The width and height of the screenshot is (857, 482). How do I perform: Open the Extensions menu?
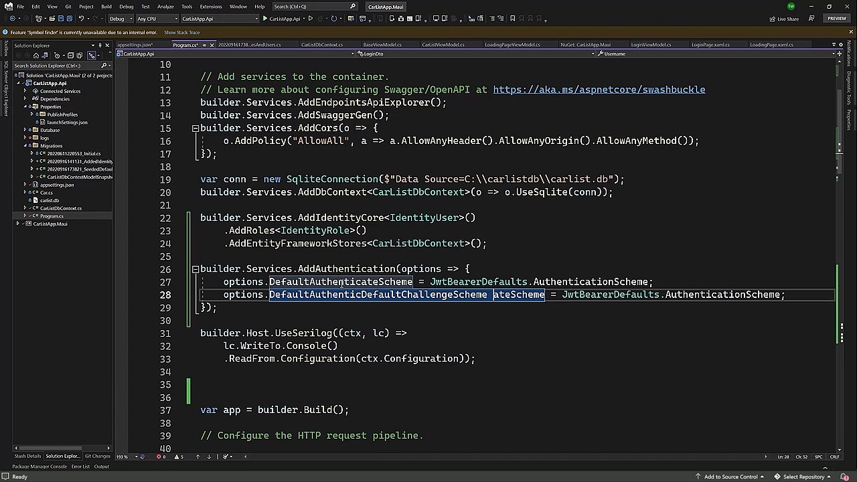click(211, 7)
